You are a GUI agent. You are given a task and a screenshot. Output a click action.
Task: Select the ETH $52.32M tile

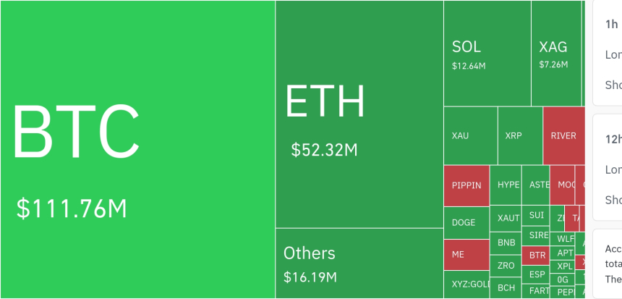[359, 114]
